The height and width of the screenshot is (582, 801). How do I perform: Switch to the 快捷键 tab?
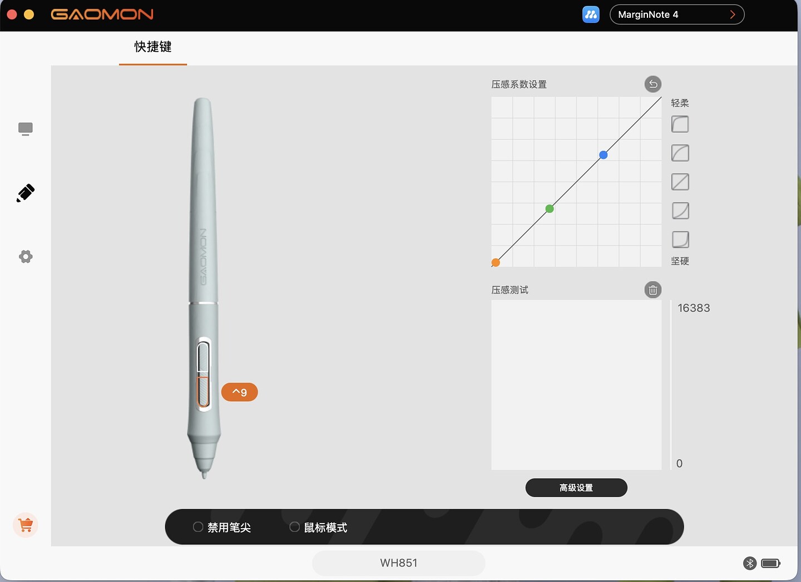click(x=153, y=47)
